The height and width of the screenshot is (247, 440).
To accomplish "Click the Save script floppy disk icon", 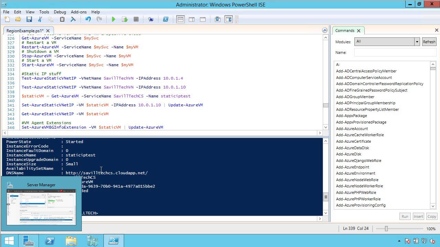I will 29,20.
